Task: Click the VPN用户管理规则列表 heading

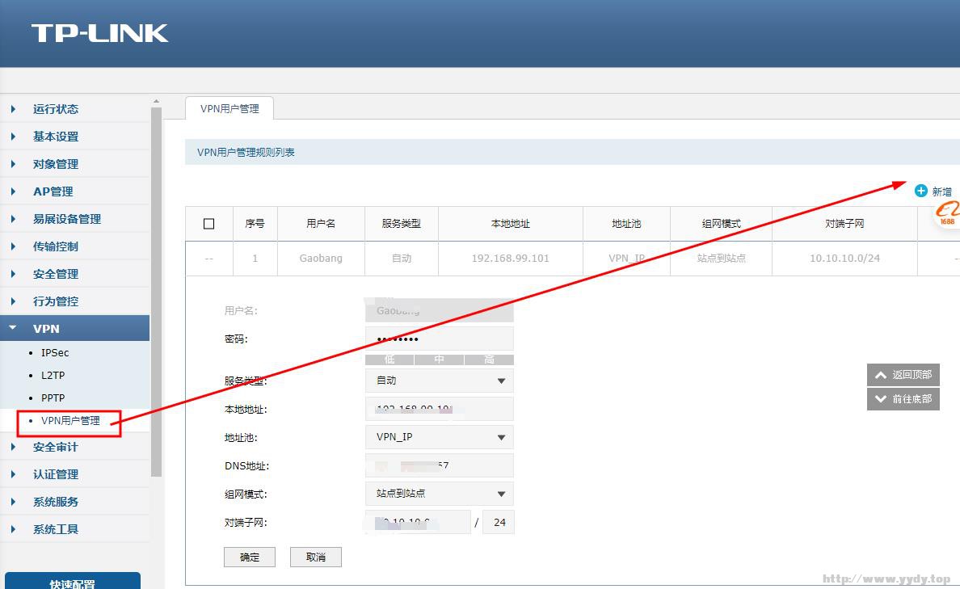Action: tap(246, 153)
